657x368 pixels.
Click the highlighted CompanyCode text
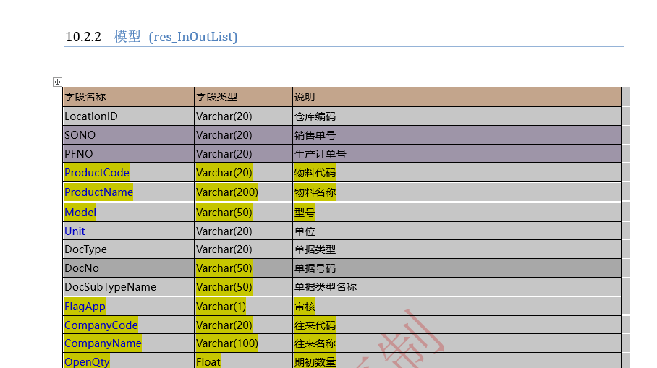click(101, 325)
